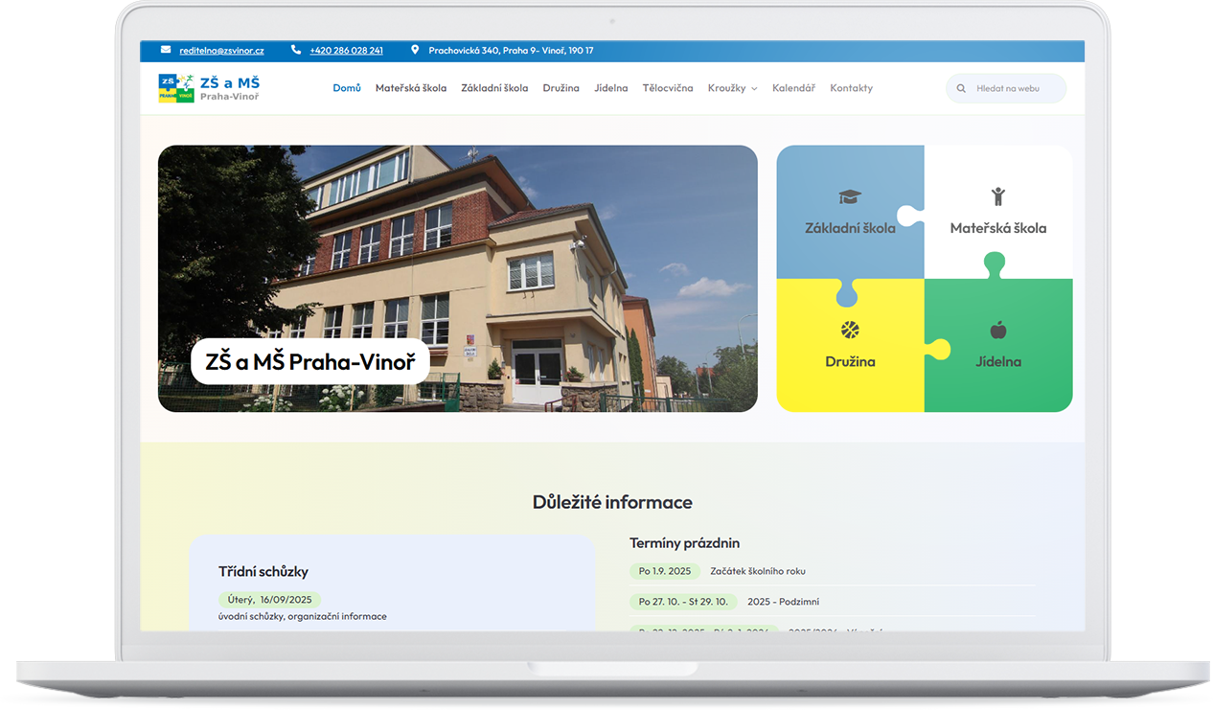Viewport: 1213px width, 710px height.
Task: Switch to the Mateřská škola menu item
Action: (410, 87)
